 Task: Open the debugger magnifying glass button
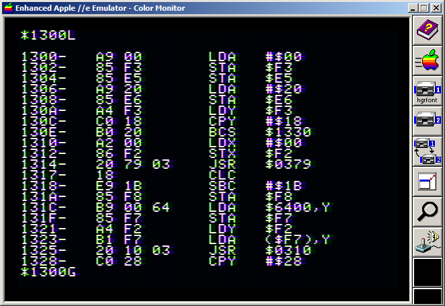[x=427, y=213]
